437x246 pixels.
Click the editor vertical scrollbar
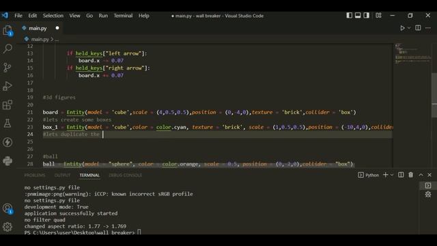[434, 95]
